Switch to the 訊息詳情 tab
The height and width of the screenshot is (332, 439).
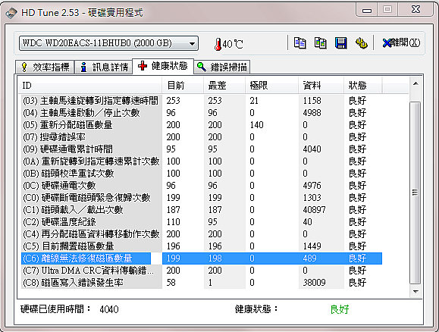pos(104,67)
